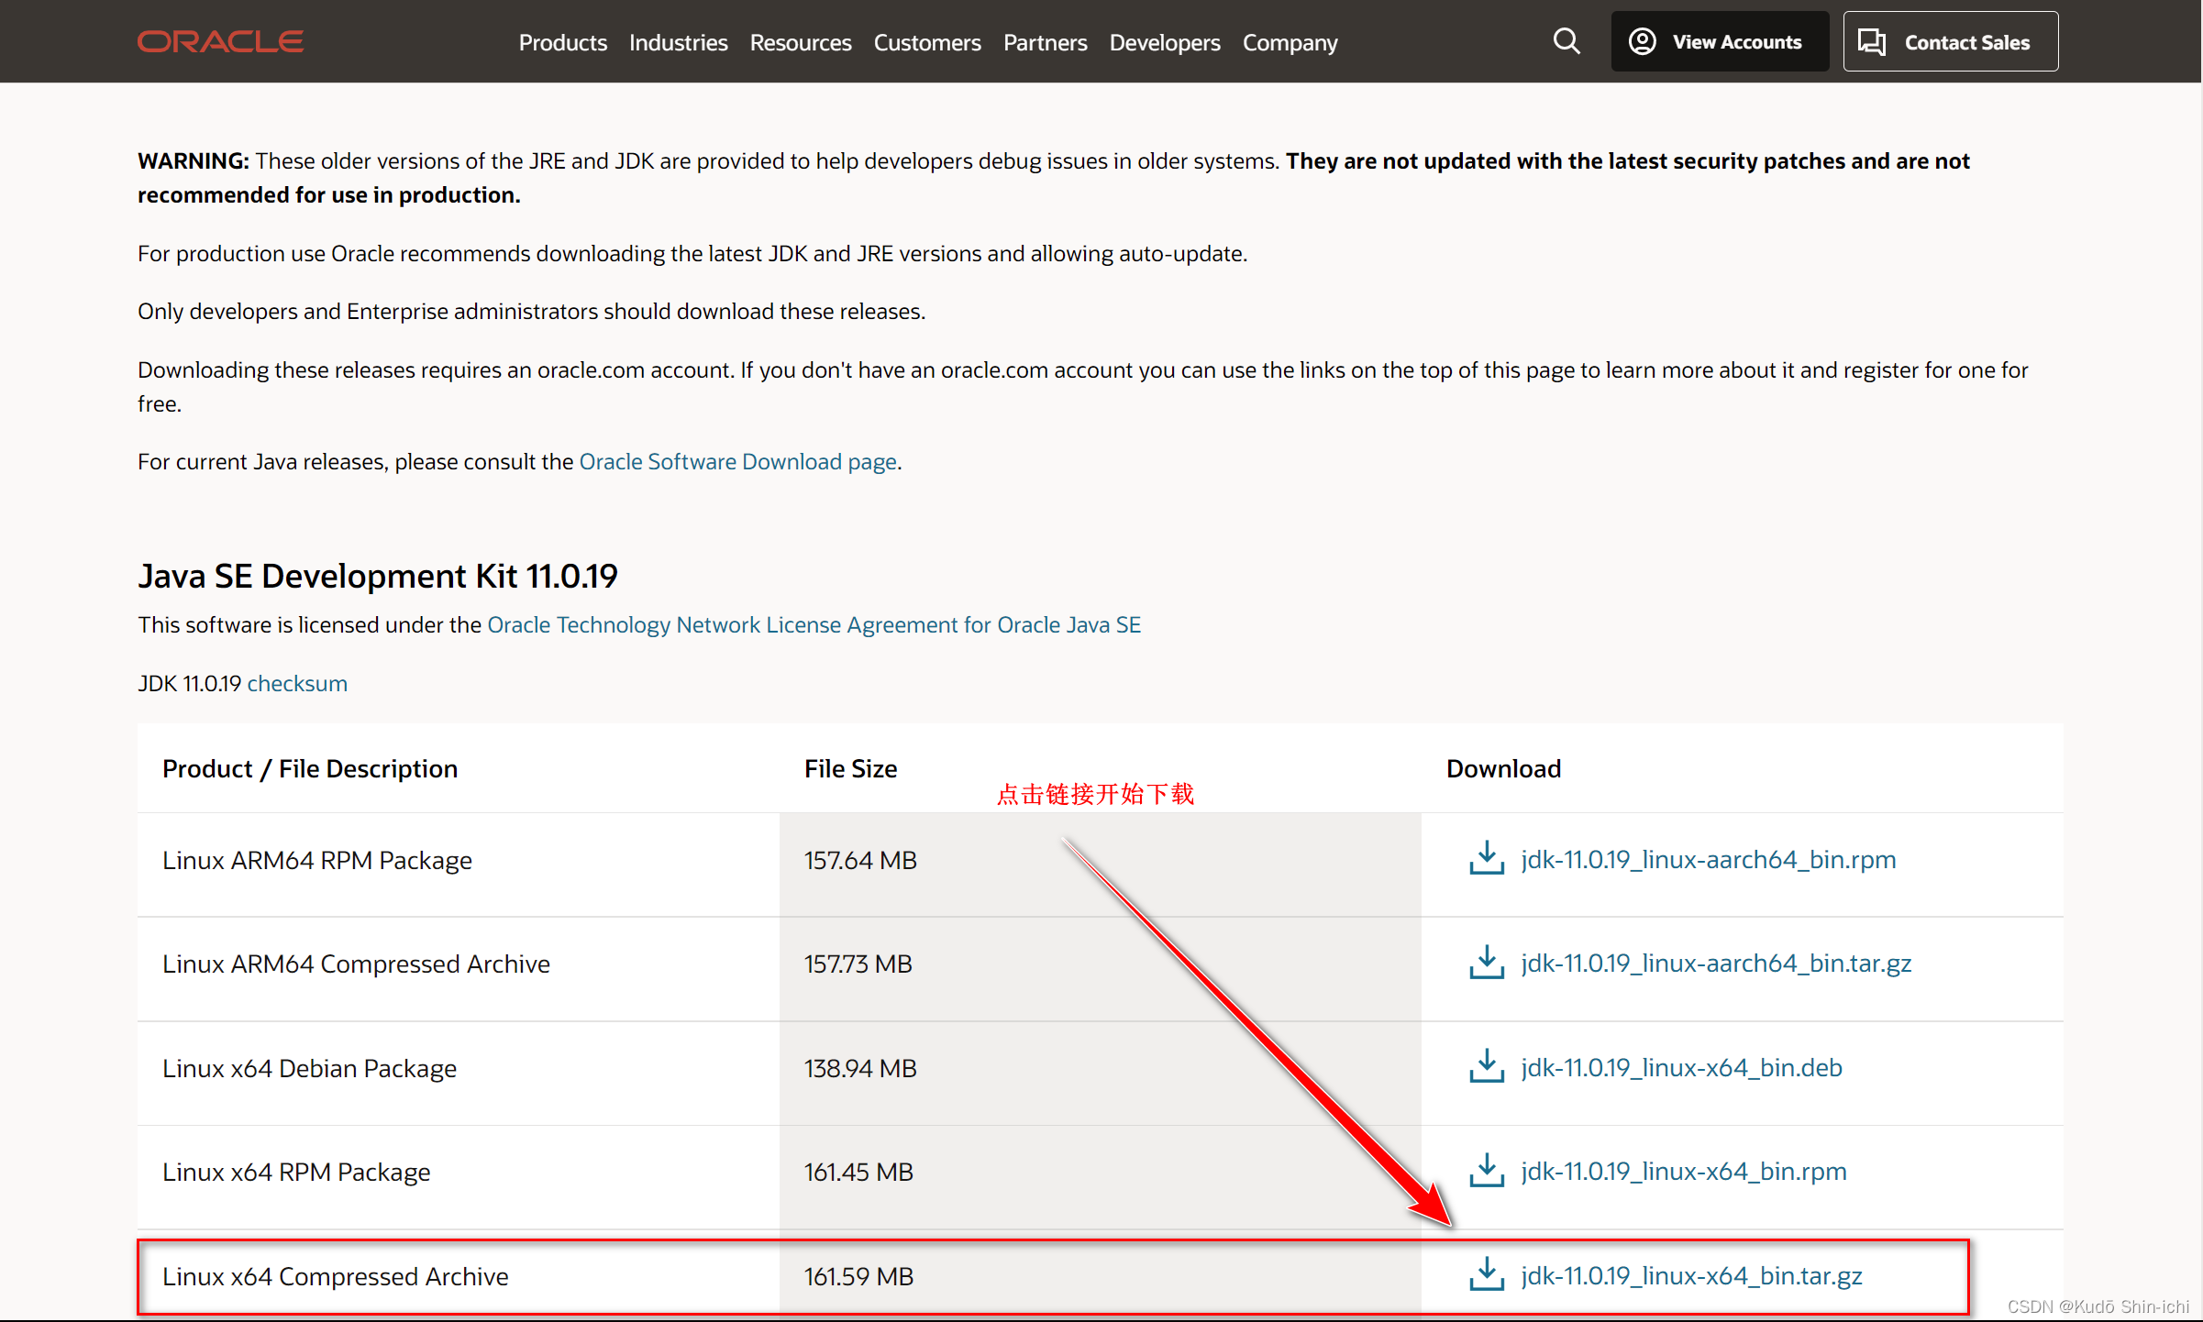Select 'Linux x64 RPM Package' text
Screen dimensions: 2203x1322
click(296, 1172)
